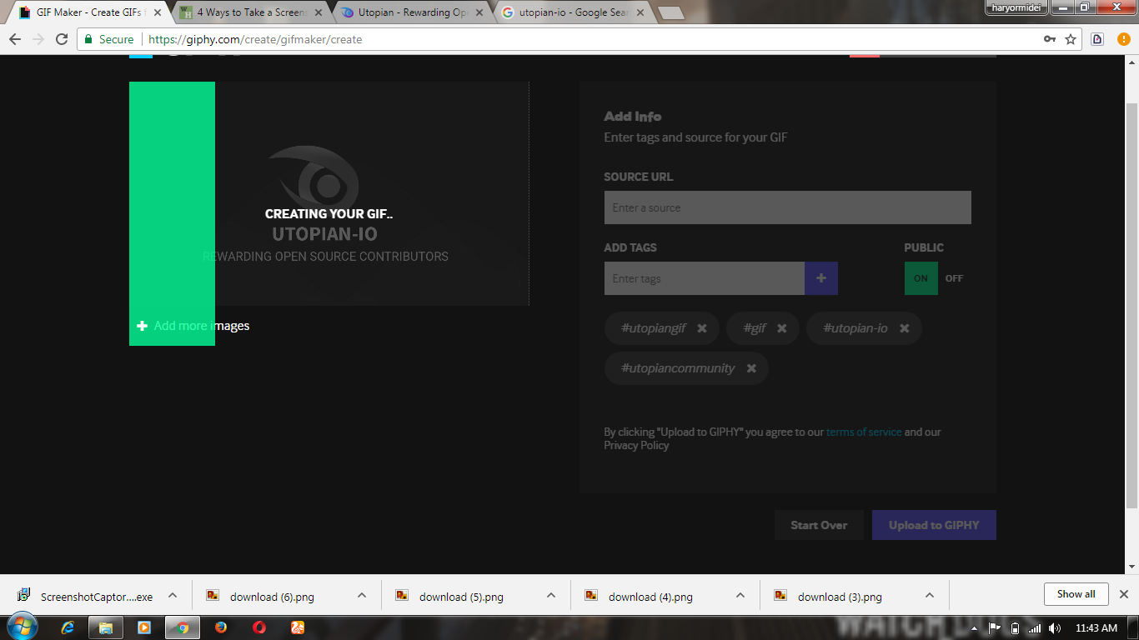Open the terms of service link
Screen dimensions: 1139x640
click(x=863, y=432)
